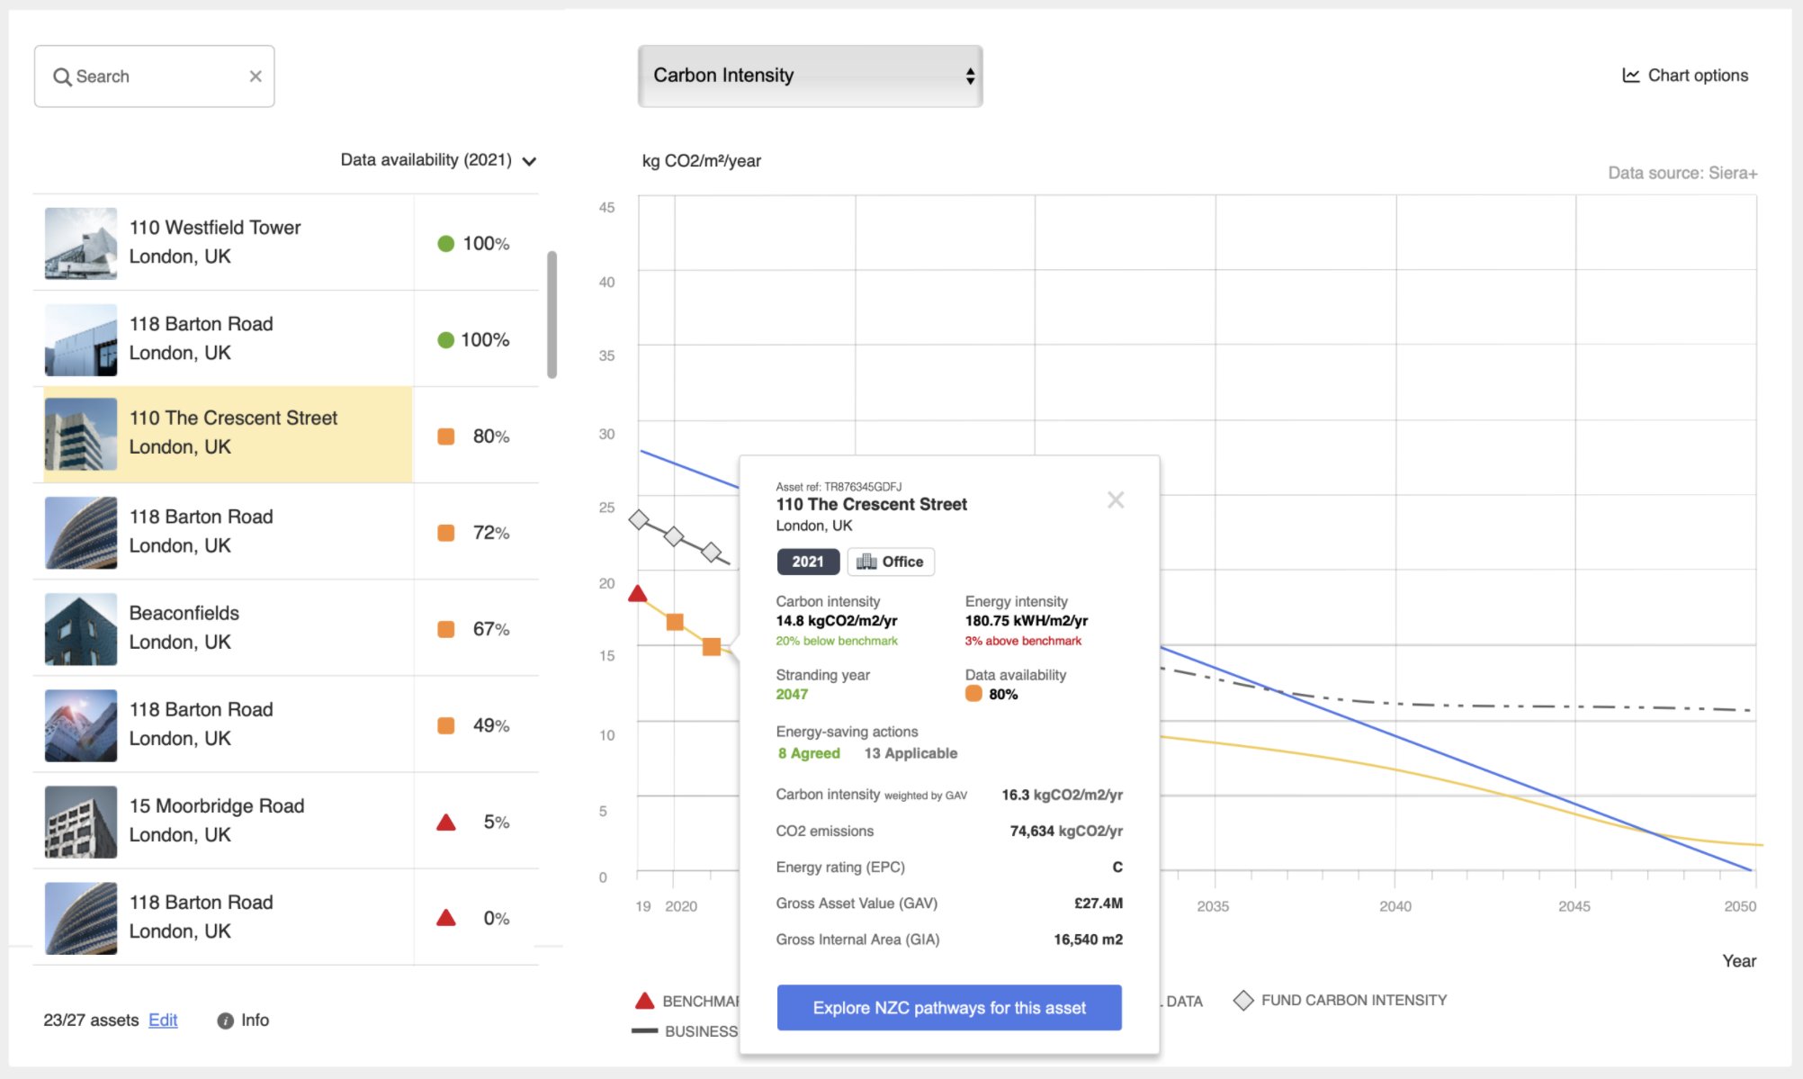Image resolution: width=1803 pixels, height=1079 pixels.
Task: Click Explore NZC pathways for this asset
Action: pyautogui.click(x=949, y=1008)
